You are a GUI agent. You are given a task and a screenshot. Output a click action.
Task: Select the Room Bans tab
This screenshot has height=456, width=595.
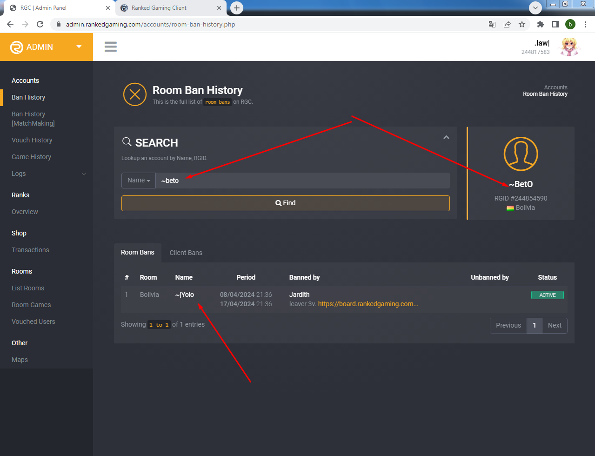[138, 252]
